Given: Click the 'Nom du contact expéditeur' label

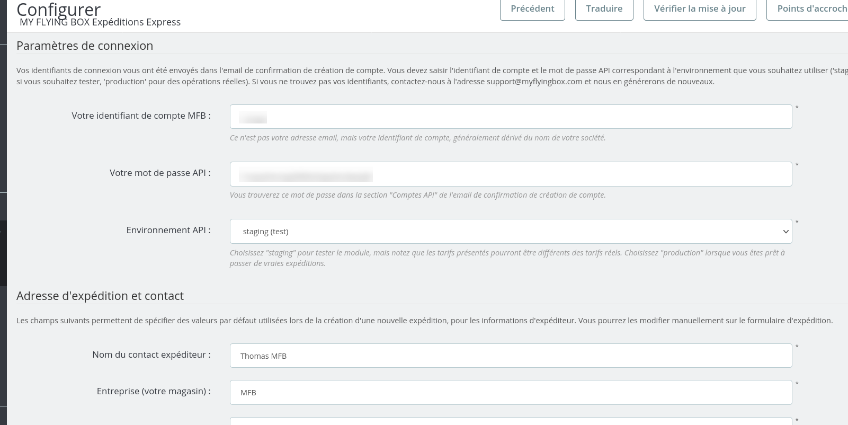Looking at the screenshot, I should 151,355.
